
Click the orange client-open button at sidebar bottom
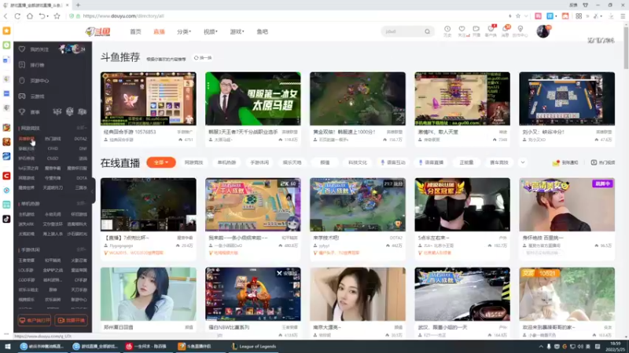coord(34,320)
